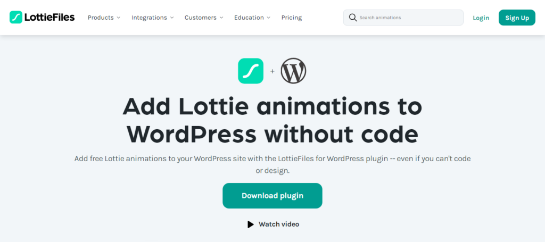Open the Products menu
The image size is (545, 242).
coord(101,18)
